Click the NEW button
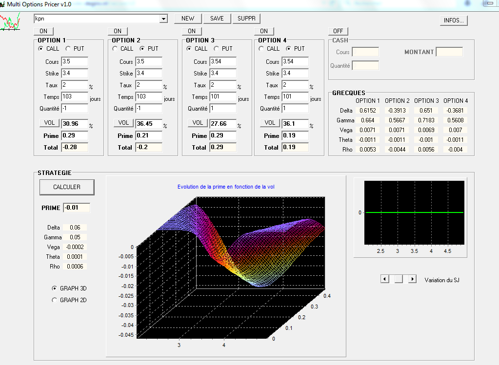The image size is (499, 365). (x=188, y=19)
